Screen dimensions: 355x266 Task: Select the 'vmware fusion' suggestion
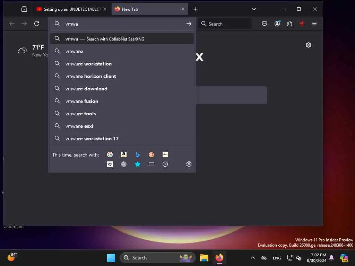click(122, 101)
